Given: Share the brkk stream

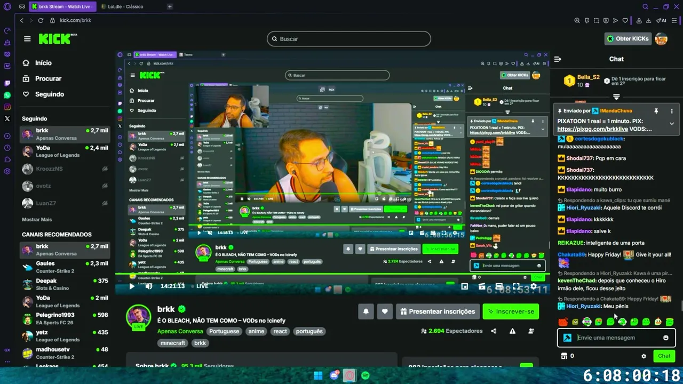Looking at the screenshot, I should click(494, 331).
